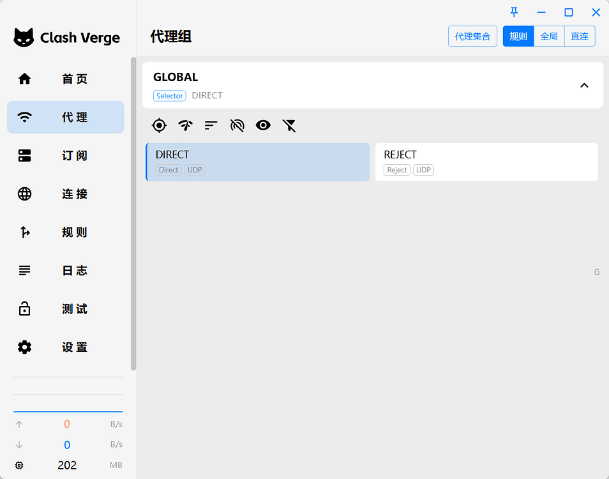Click the upload speed B/s readout

click(68, 424)
